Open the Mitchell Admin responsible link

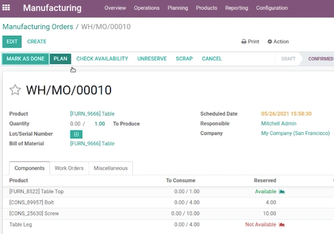click(x=278, y=123)
